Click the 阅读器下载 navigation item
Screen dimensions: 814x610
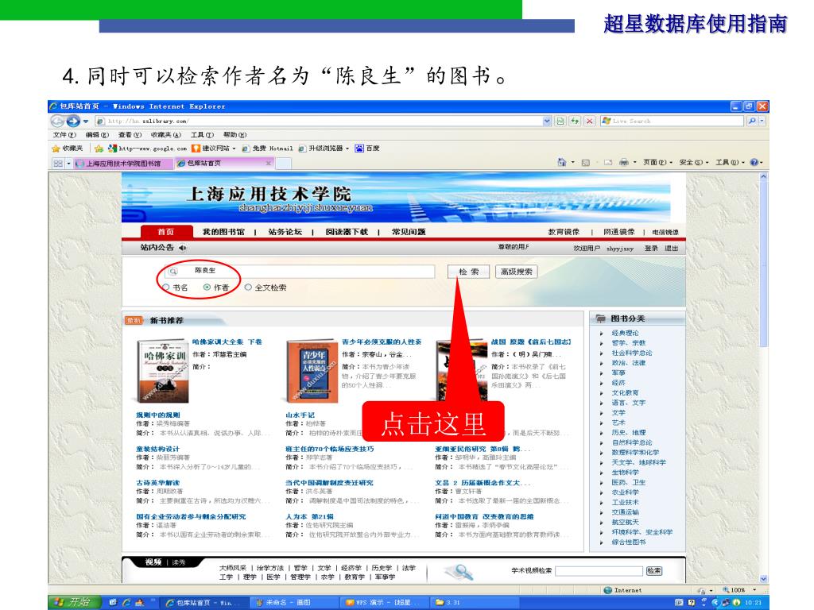point(347,232)
